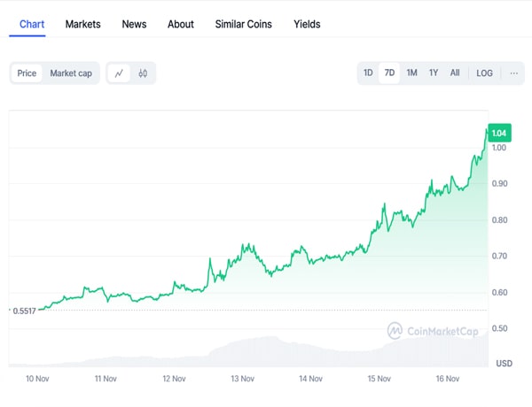Click the 12 Nov date label
Screen dimensions: 532x407
click(174, 379)
